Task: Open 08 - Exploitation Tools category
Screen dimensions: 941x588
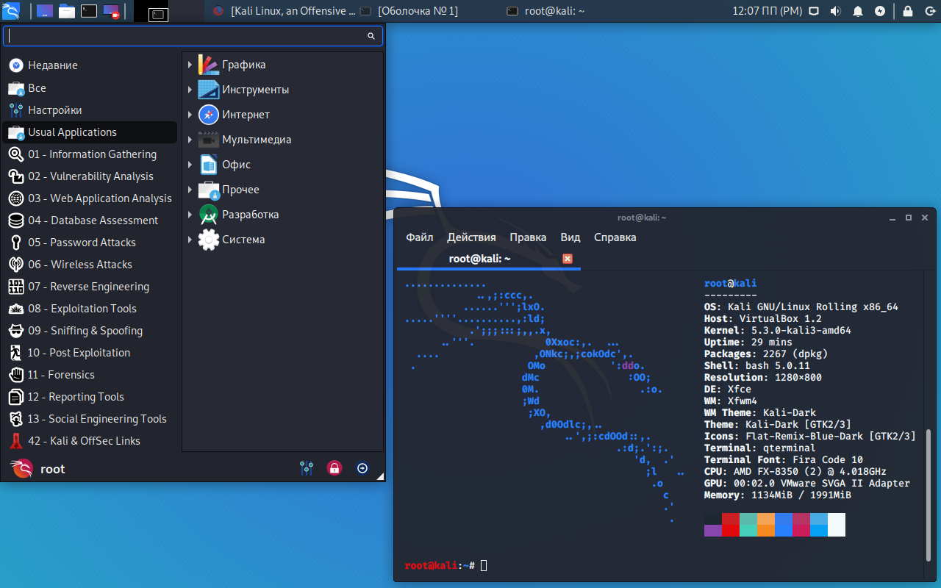Action: click(90, 309)
